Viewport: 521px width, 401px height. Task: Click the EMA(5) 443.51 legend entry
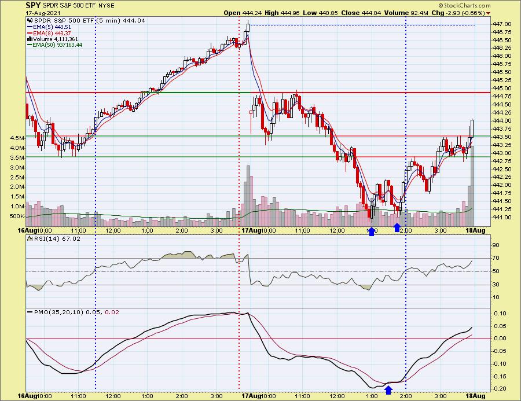[49, 27]
